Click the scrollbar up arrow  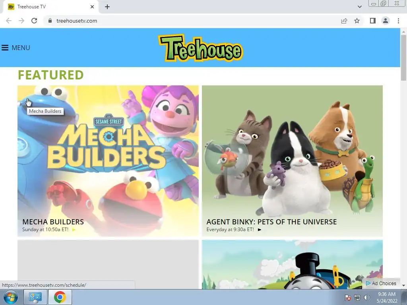(x=403, y=31)
